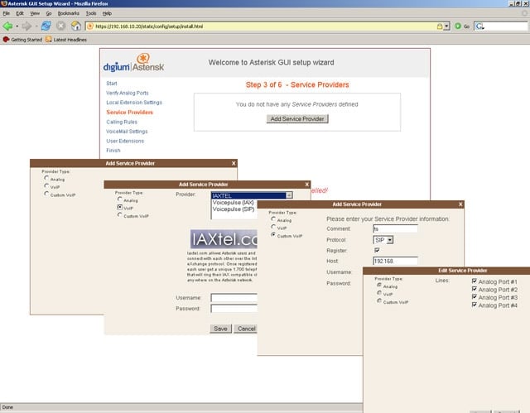
Task: Go to the Finish step
Action: (x=113, y=151)
